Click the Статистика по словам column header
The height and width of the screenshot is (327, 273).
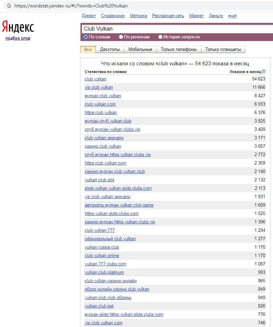coord(106,72)
